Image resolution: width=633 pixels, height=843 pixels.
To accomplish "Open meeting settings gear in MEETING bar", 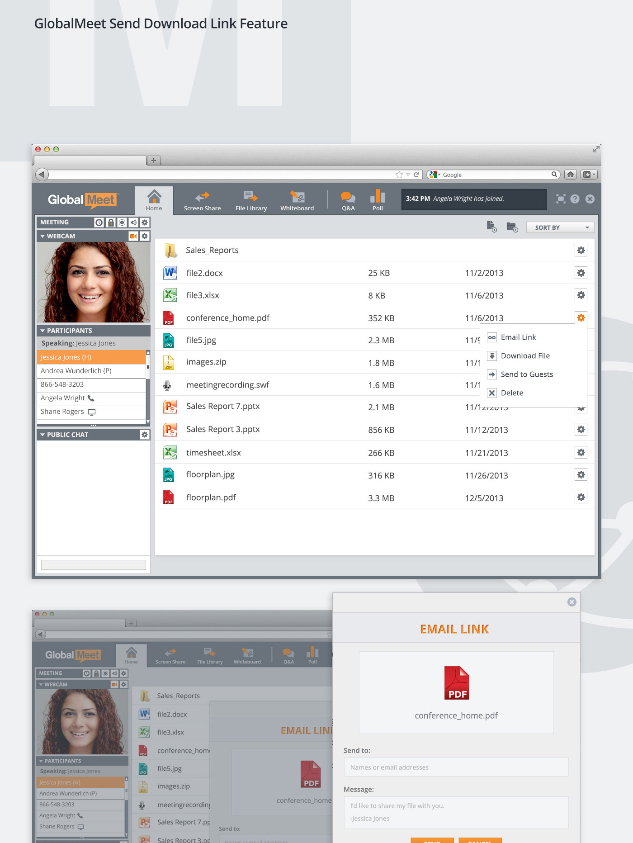I will click(x=145, y=223).
